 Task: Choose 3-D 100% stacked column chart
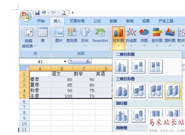[x=155, y=91]
